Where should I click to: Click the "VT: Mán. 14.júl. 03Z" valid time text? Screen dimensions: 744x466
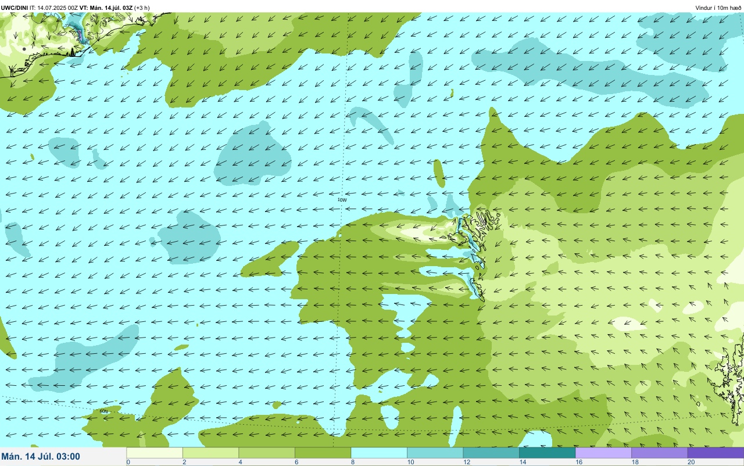tap(106, 8)
